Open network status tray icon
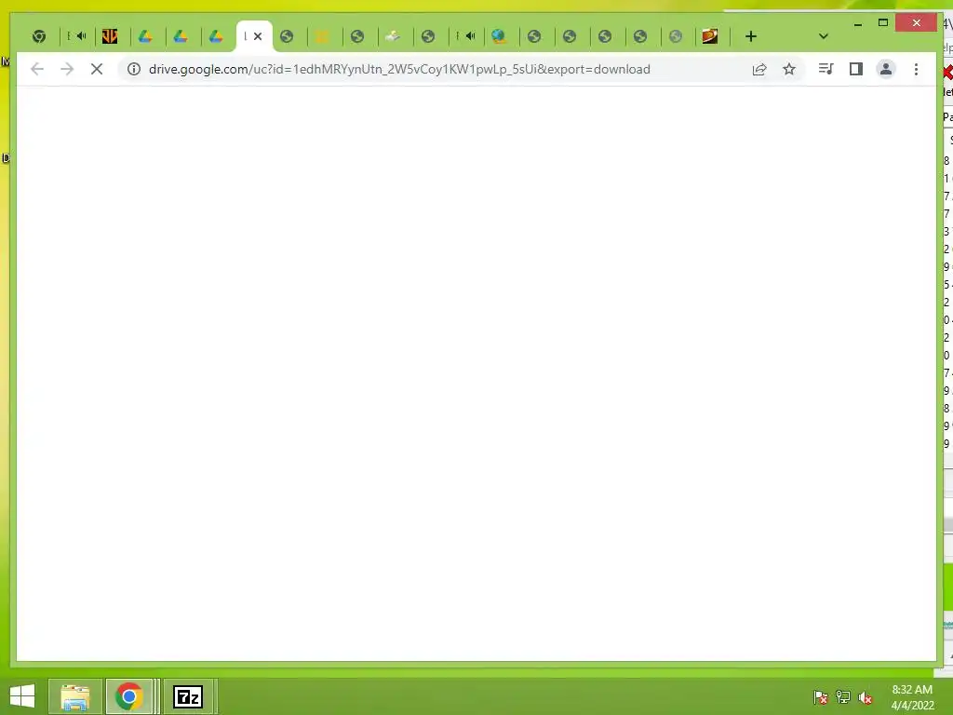 point(842,697)
